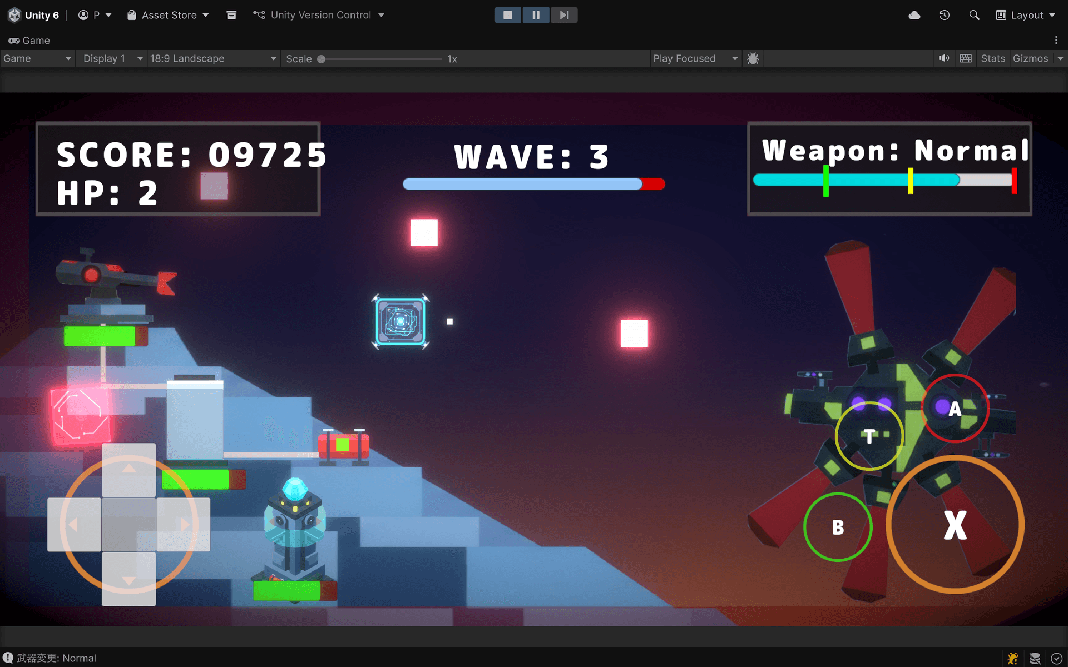Viewport: 1068px width, 667px height.
Task: Open the Play Focused dropdown
Action: (x=695, y=58)
